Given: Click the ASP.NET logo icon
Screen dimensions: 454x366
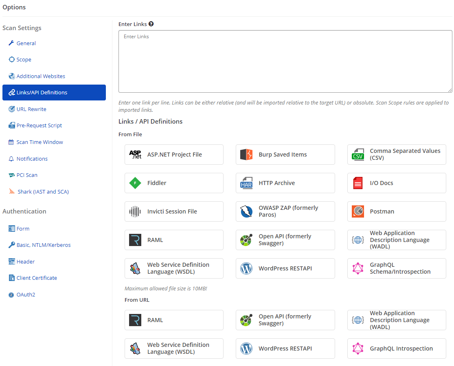Looking at the screenshot, I should click(x=135, y=155).
